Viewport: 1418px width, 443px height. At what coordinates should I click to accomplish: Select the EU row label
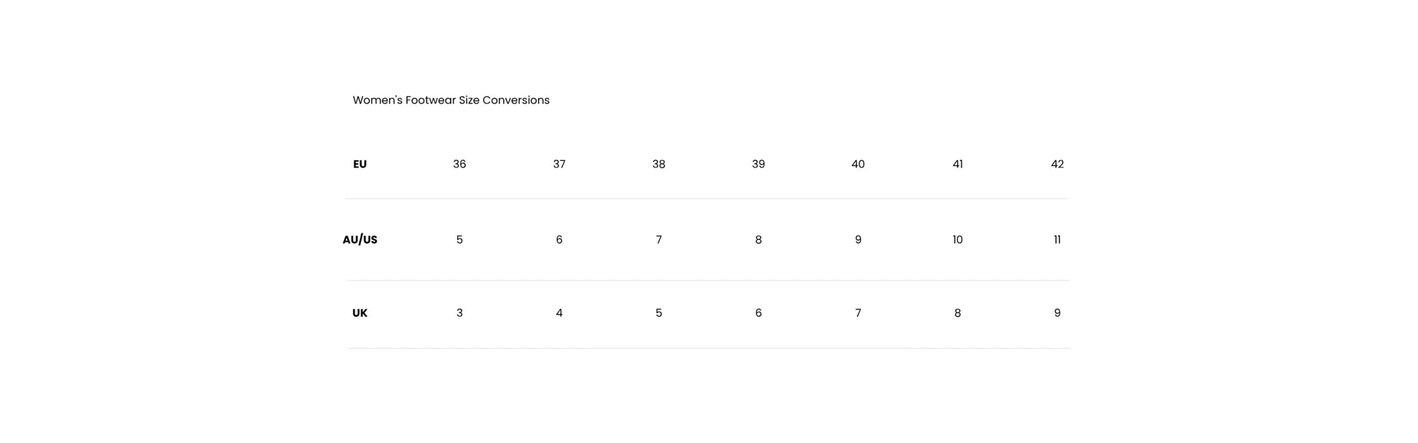pos(360,165)
